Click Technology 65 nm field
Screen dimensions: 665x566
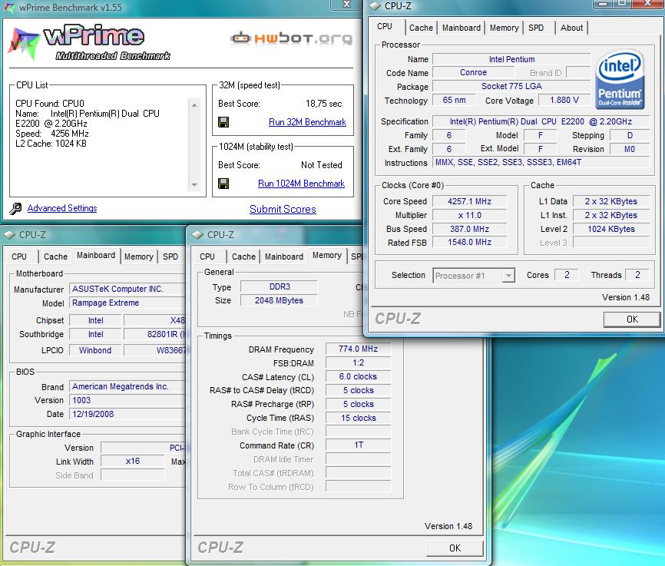(454, 100)
